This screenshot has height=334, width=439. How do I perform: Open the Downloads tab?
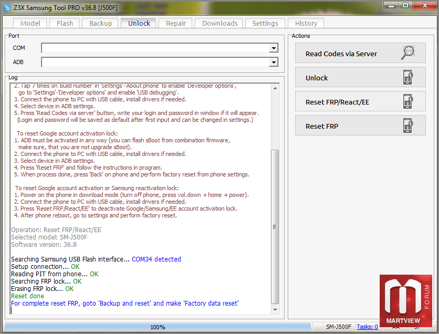220,23
